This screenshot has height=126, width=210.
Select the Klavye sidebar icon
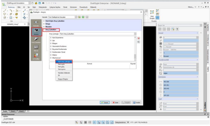click(36, 48)
